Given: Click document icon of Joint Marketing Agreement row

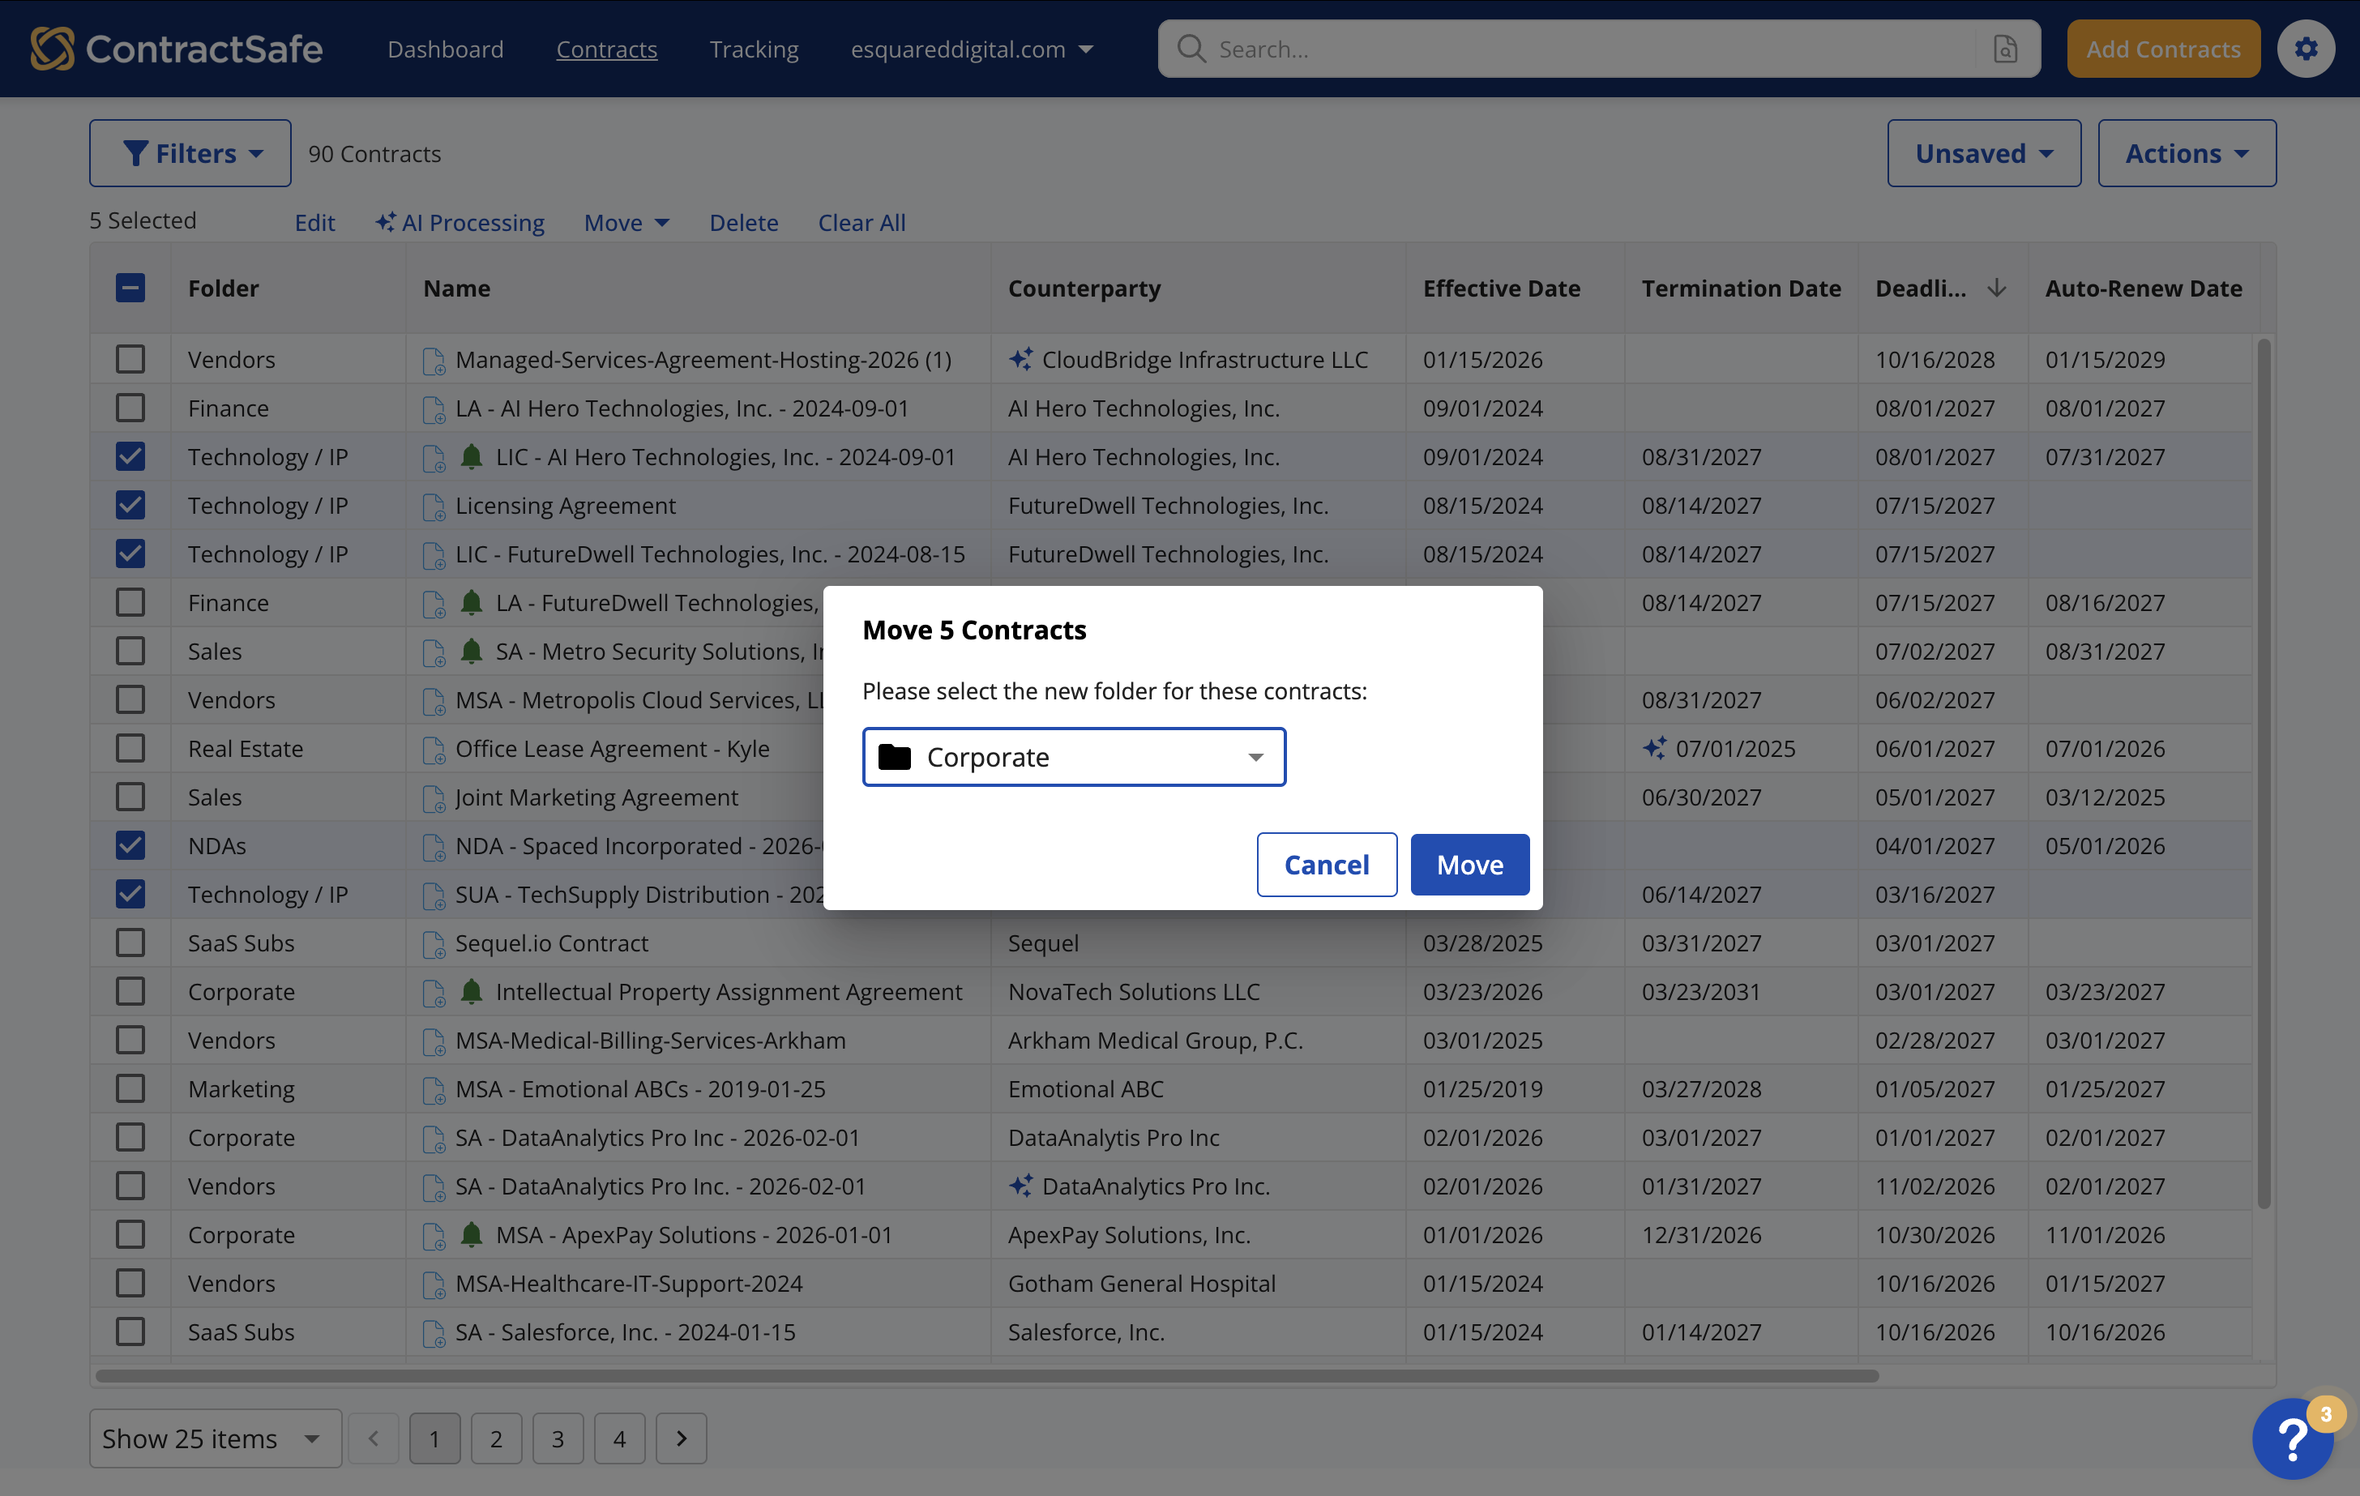Looking at the screenshot, I should click(x=434, y=798).
